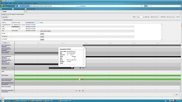Click the green browser back arrow
The height and width of the screenshot is (102, 182).
[2, 6]
